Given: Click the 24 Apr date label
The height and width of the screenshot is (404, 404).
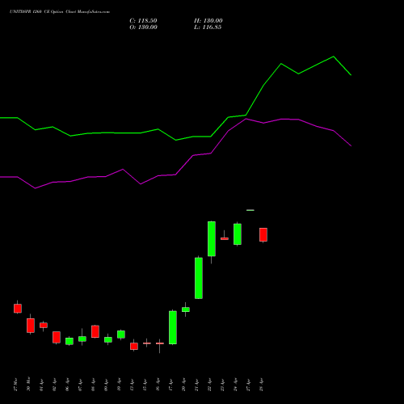Looking at the screenshot, I should (x=235, y=385).
